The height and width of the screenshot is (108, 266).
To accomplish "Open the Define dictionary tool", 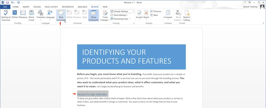I will tap(15, 14).
